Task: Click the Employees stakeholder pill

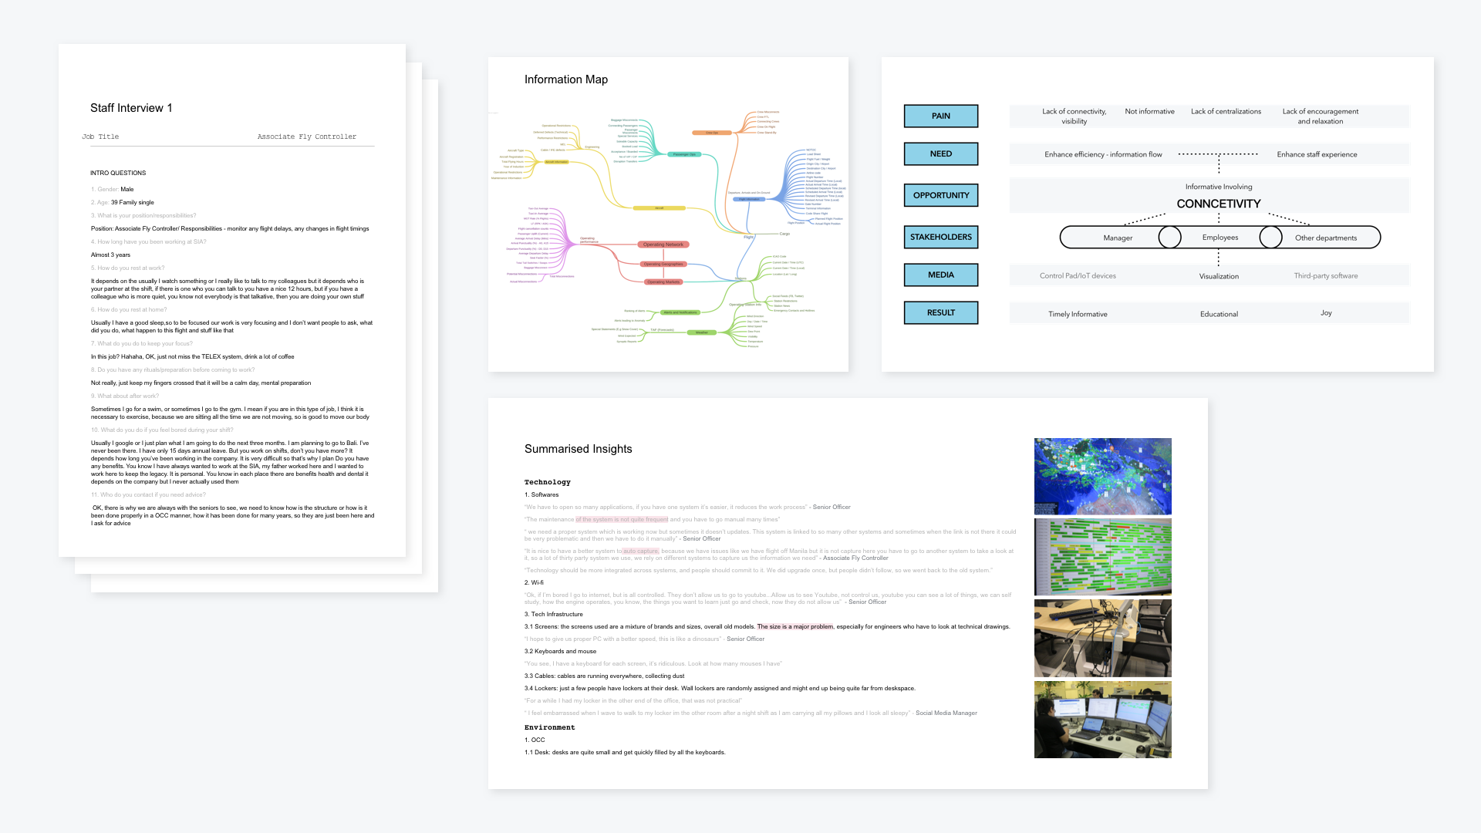Action: [x=1220, y=238]
